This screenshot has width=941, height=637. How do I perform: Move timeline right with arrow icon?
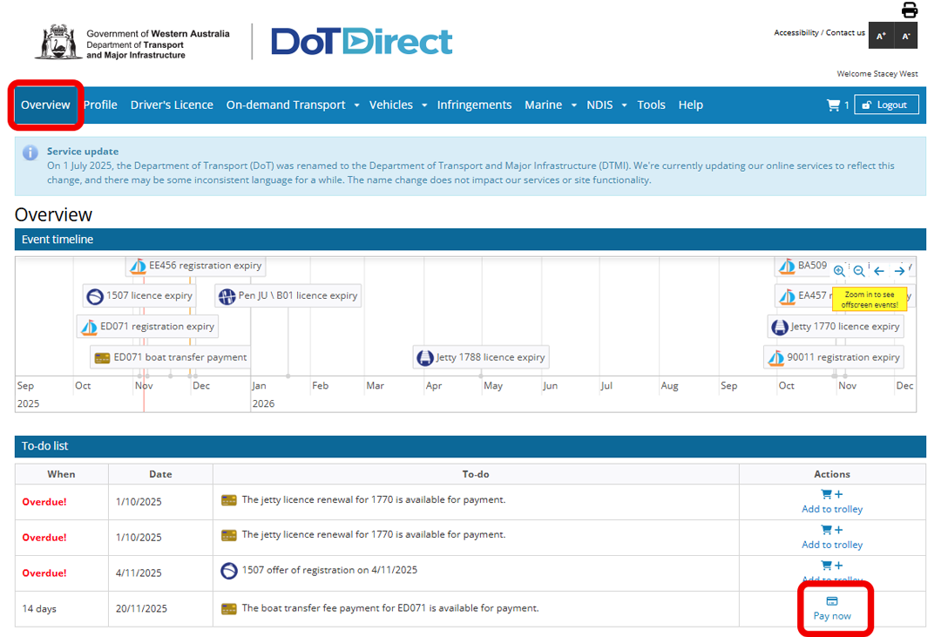(899, 271)
